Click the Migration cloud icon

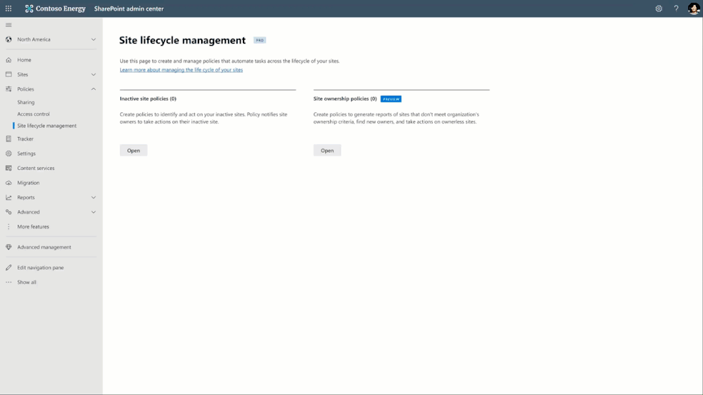[x=8, y=183]
